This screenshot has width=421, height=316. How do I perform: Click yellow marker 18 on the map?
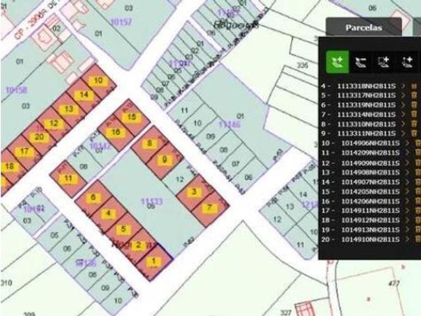point(9,167)
